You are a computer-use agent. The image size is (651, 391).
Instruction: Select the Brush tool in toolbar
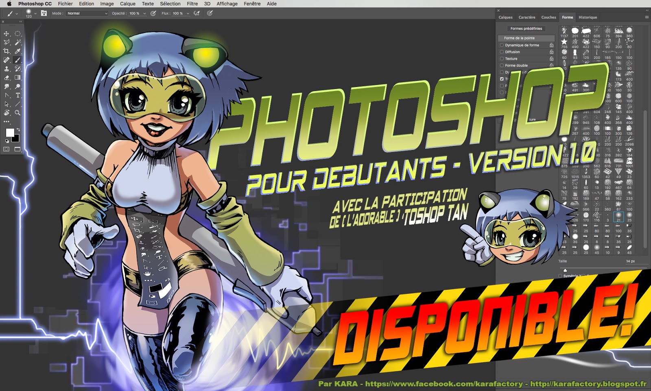(x=18, y=60)
